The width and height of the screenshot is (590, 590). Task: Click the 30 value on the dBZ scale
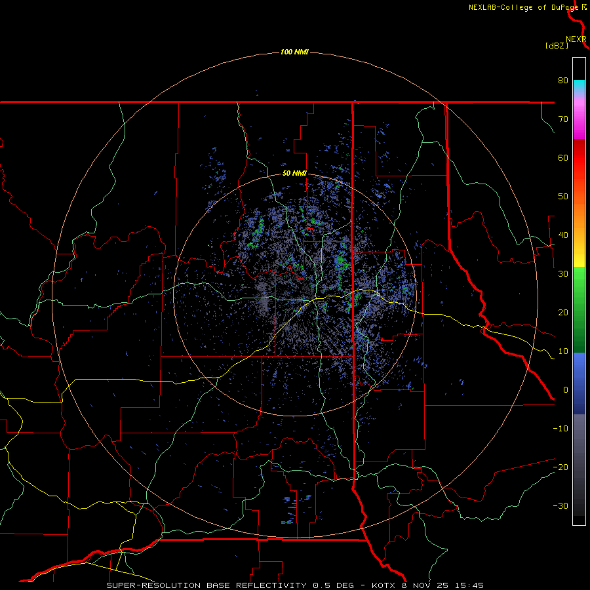[563, 273]
